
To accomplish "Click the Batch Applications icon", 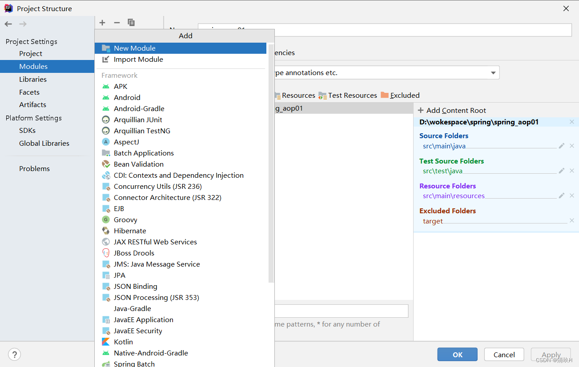I will pos(106,153).
